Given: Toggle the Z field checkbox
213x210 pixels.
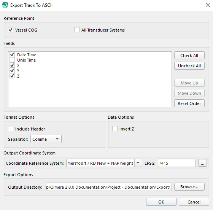Looking at the screenshot, I should (12, 76).
